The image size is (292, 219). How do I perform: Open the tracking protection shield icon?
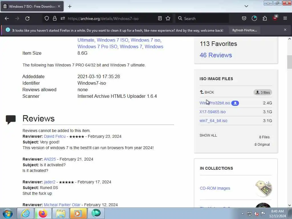tap(46, 18)
